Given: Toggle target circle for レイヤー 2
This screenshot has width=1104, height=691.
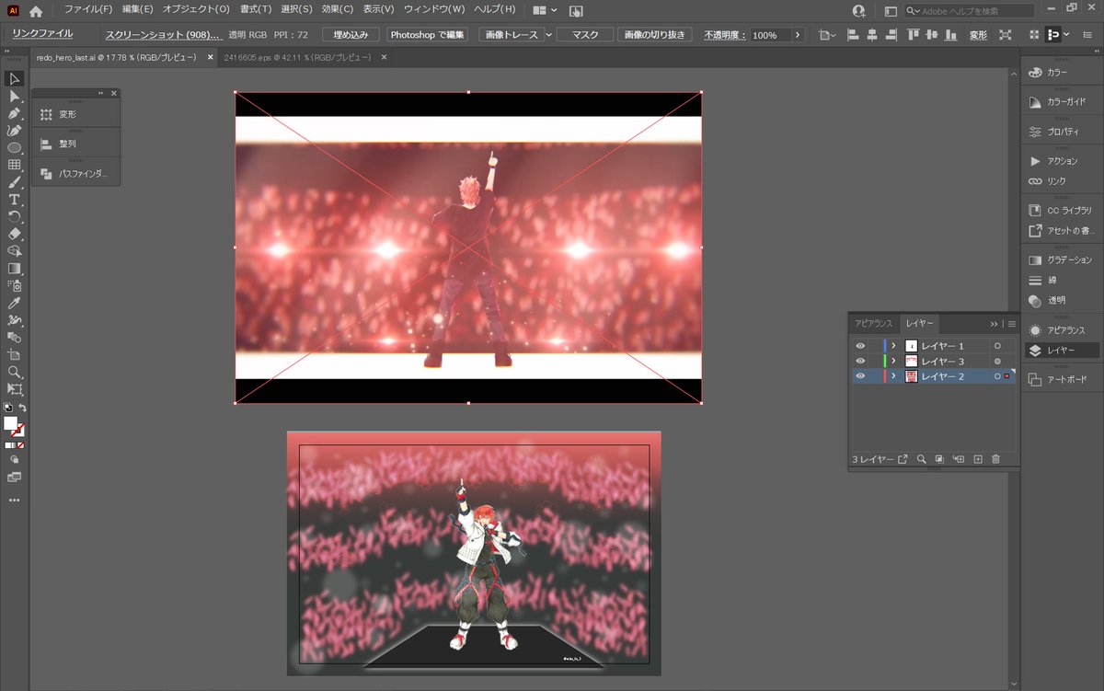Looking at the screenshot, I should [x=997, y=375].
